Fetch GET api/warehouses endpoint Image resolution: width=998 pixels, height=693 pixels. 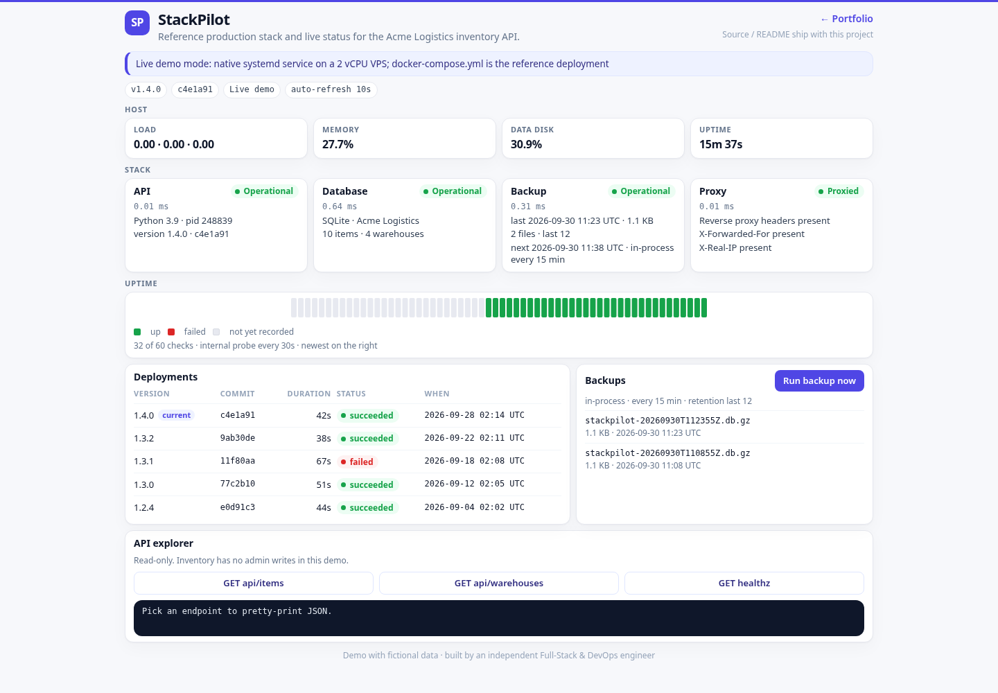[499, 584]
